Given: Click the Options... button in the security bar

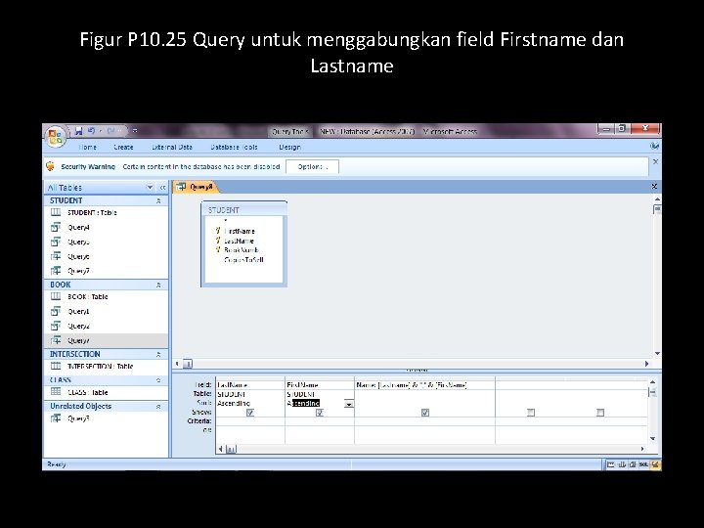Looking at the screenshot, I should (313, 166).
